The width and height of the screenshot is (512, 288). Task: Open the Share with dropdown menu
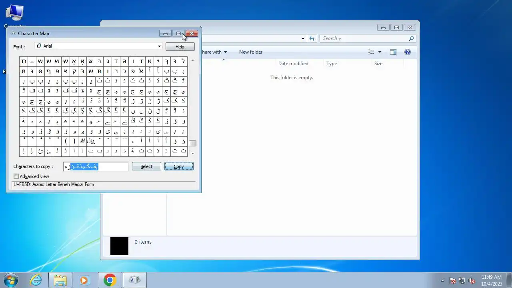pos(214,52)
